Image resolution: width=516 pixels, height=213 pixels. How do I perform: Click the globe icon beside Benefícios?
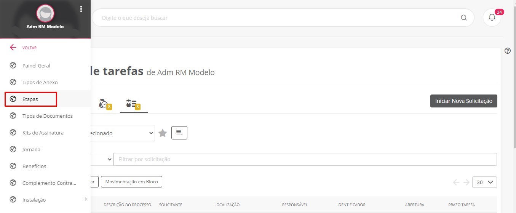pyautogui.click(x=13, y=166)
